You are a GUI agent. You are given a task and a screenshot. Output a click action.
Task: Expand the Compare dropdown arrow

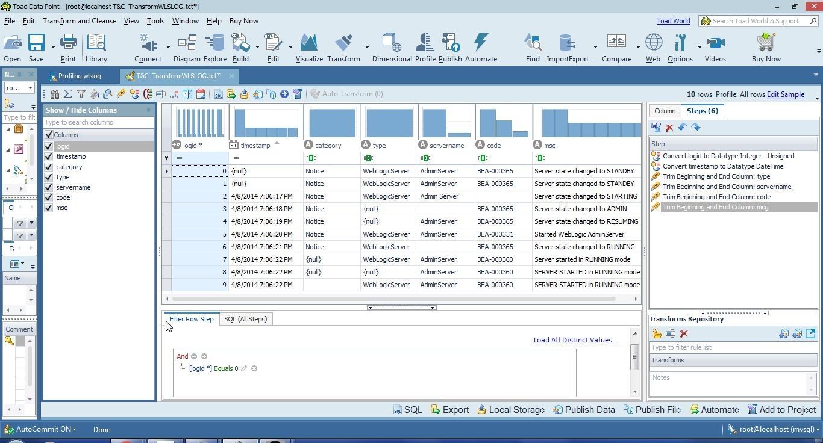pos(638,47)
